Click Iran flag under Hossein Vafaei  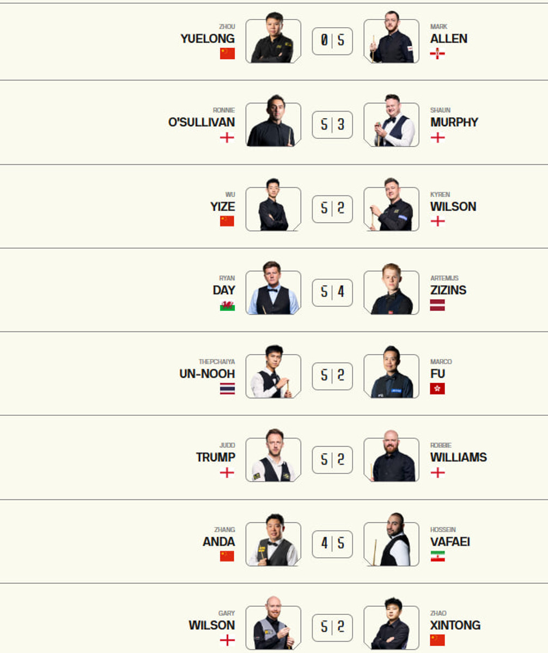tap(437, 556)
